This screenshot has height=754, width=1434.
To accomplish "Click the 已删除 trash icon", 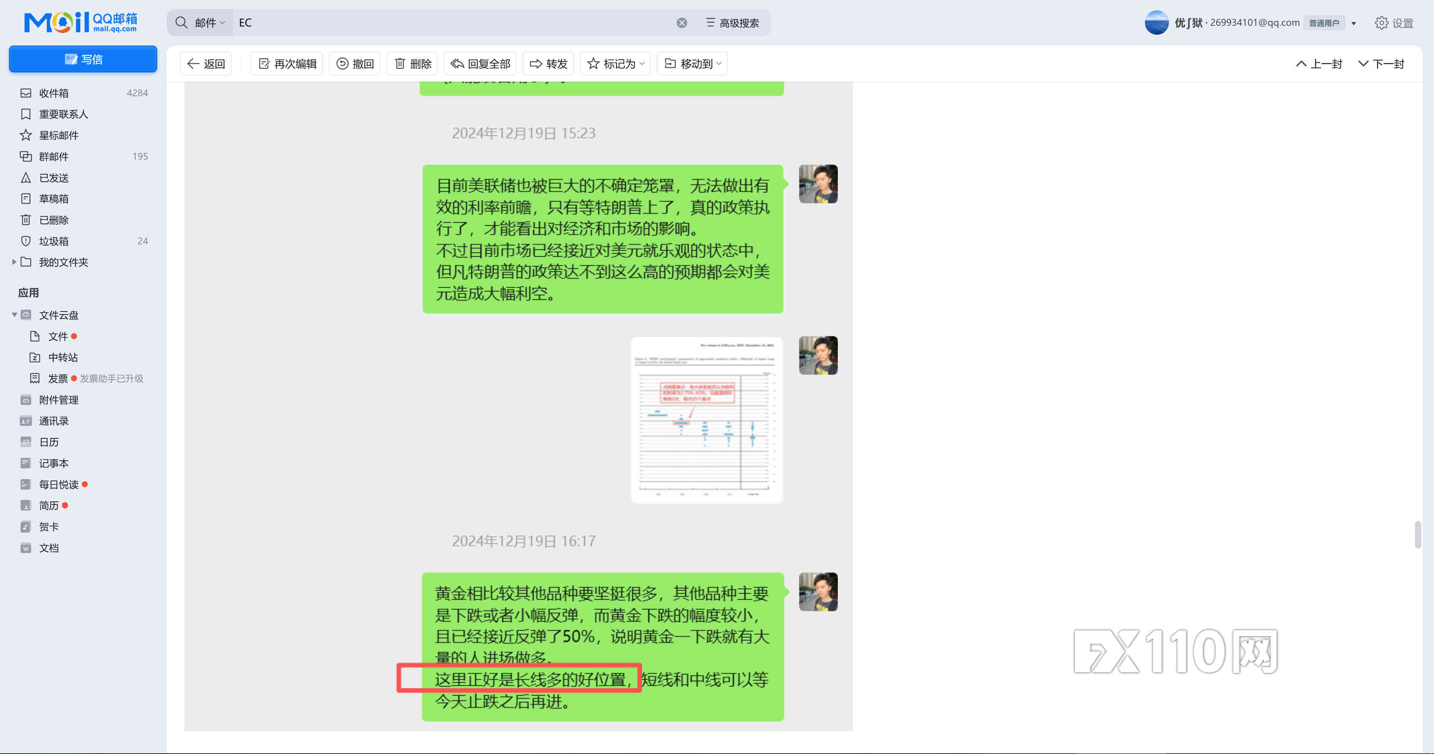I will click(x=26, y=220).
